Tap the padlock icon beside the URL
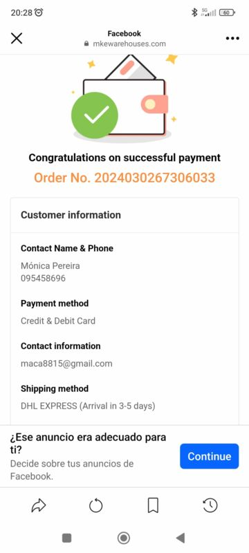This screenshot has height=553, width=249. point(86,44)
